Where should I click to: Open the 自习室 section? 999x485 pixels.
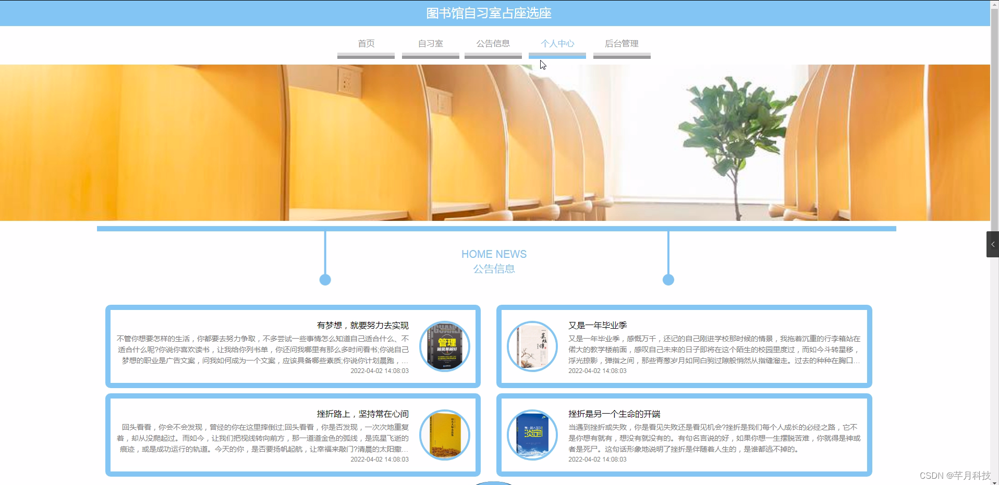click(x=430, y=44)
